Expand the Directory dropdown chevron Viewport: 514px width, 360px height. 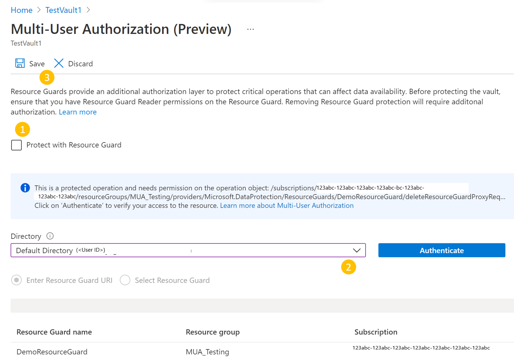(357, 250)
